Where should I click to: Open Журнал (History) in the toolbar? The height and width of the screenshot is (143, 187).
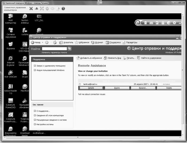(x=97, y=42)
